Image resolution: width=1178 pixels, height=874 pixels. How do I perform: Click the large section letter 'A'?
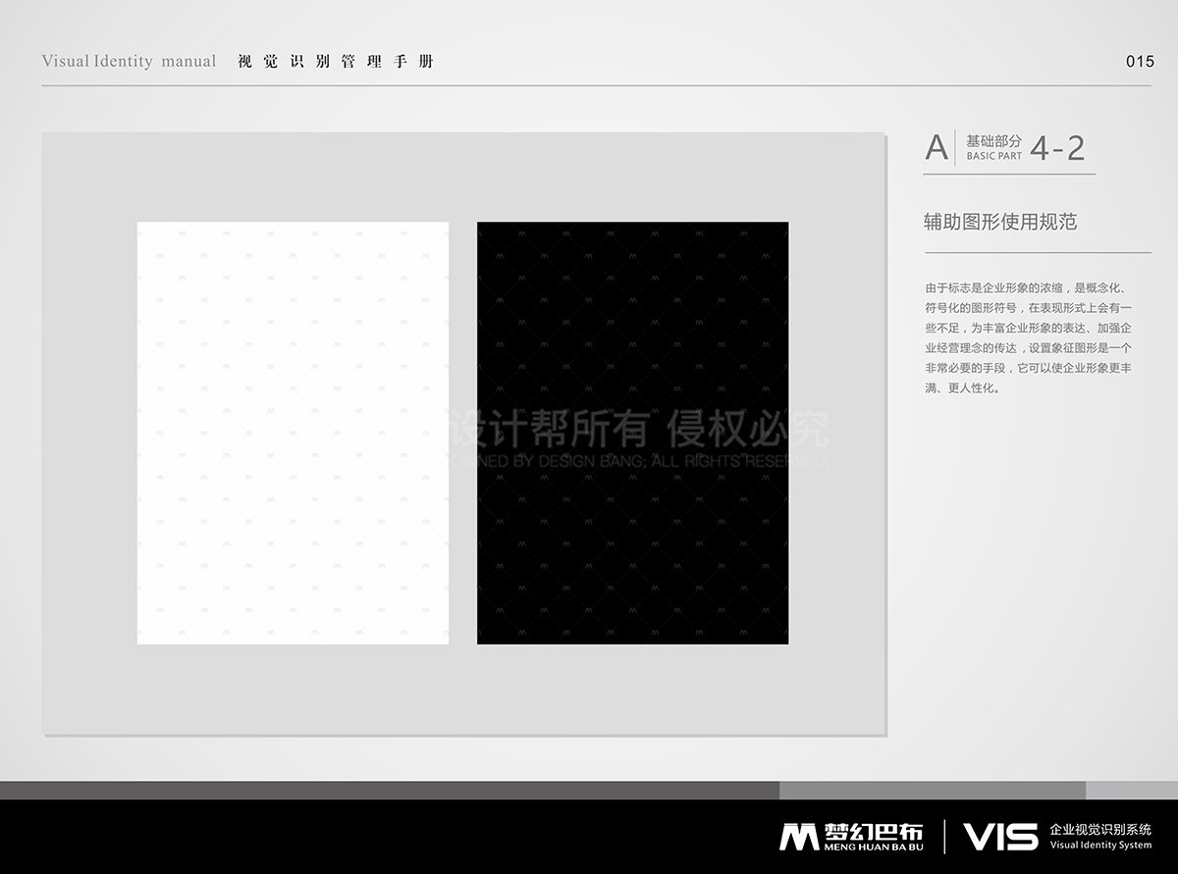[937, 148]
